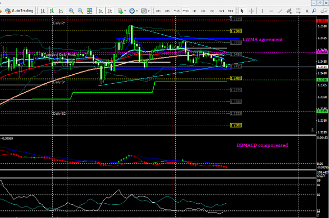Image resolution: width=329 pixels, height=218 pixels.
Task: Select the arrow cursor tool
Action: (x=242, y=11)
